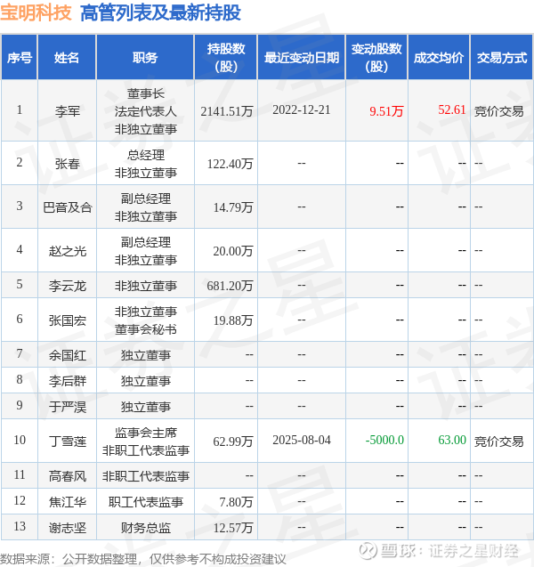This screenshot has height=567, width=534.
Task: Click the holding 7.80万
Action: (236, 502)
